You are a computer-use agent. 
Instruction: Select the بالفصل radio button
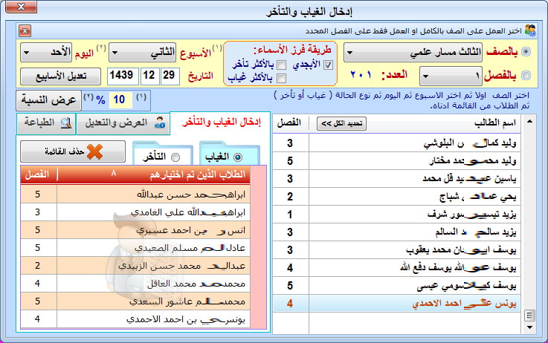coord(525,76)
